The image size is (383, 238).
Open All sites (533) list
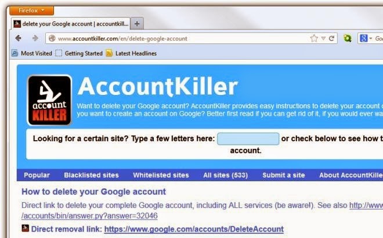click(x=226, y=175)
